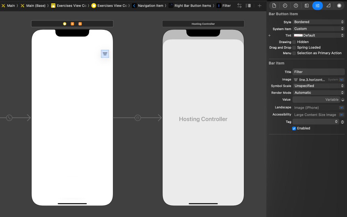
Task: Open the Size inspector
Action: pos(328,6)
